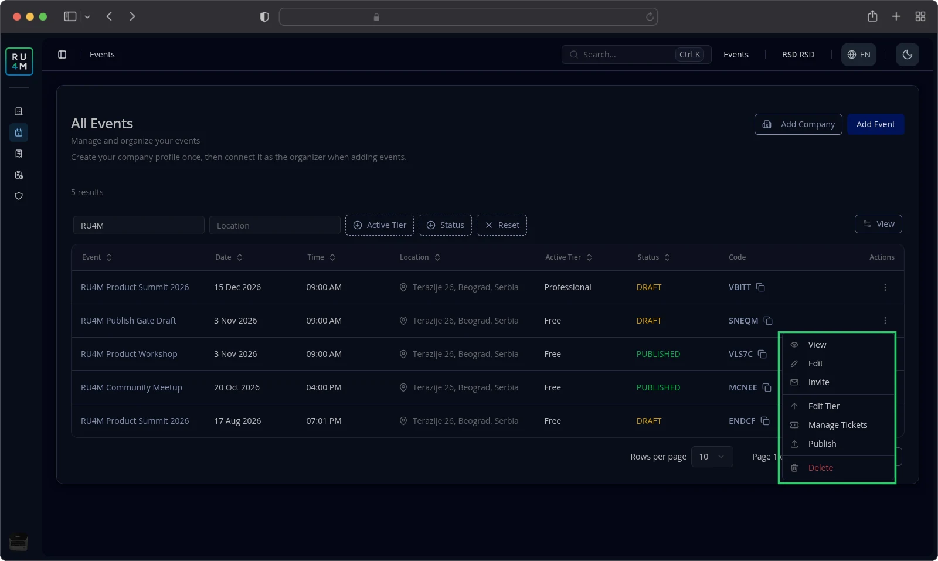Click the Search field with Ctrl K

[637, 55]
